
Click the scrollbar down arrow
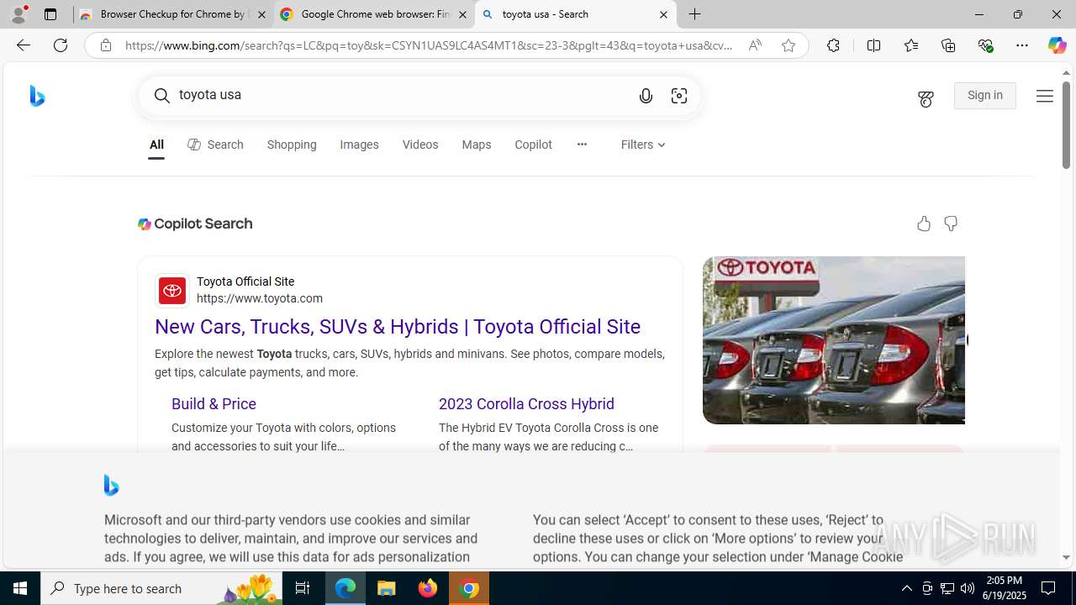pyautogui.click(x=1067, y=557)
